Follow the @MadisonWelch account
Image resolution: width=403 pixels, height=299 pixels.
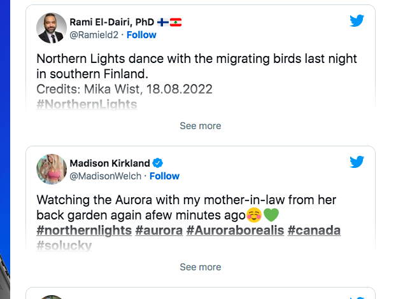pos(164,176)
